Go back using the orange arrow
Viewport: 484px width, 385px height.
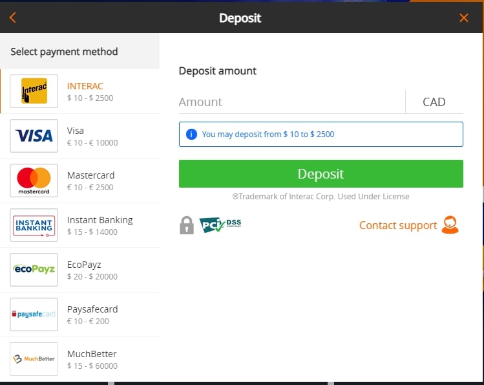click(x=13, y=17)
